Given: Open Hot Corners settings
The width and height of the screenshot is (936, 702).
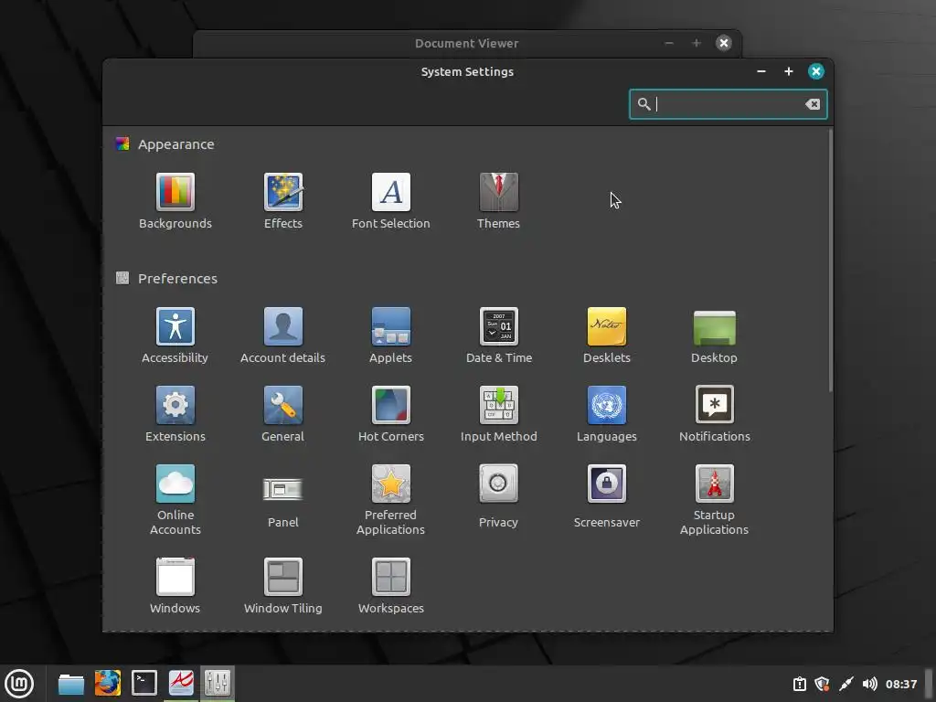Looking at the screenshot, I should [x=391, y=414].
